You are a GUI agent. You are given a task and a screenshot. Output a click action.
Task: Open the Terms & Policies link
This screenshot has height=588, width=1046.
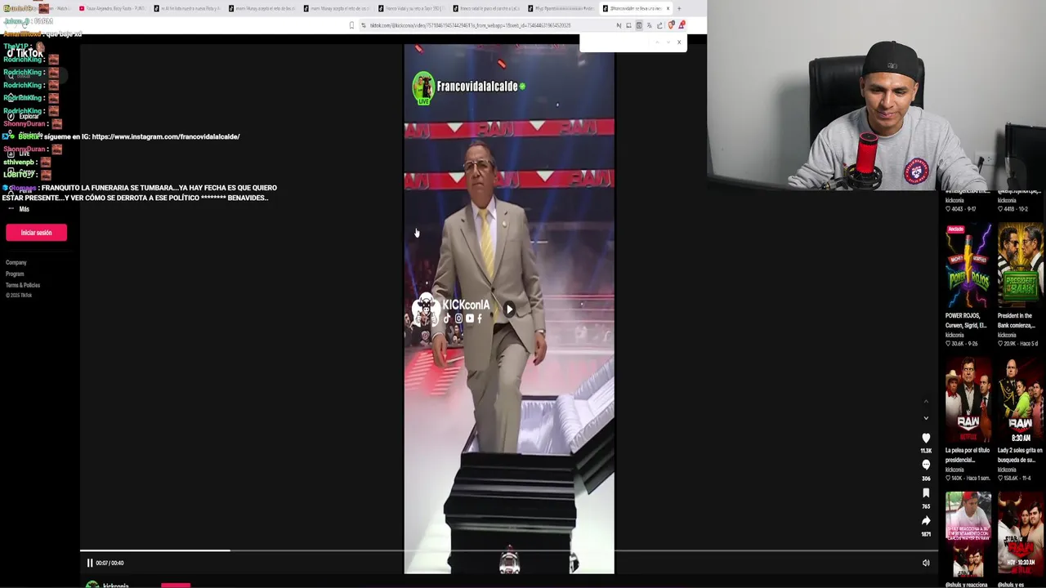[x=23, y=285]
